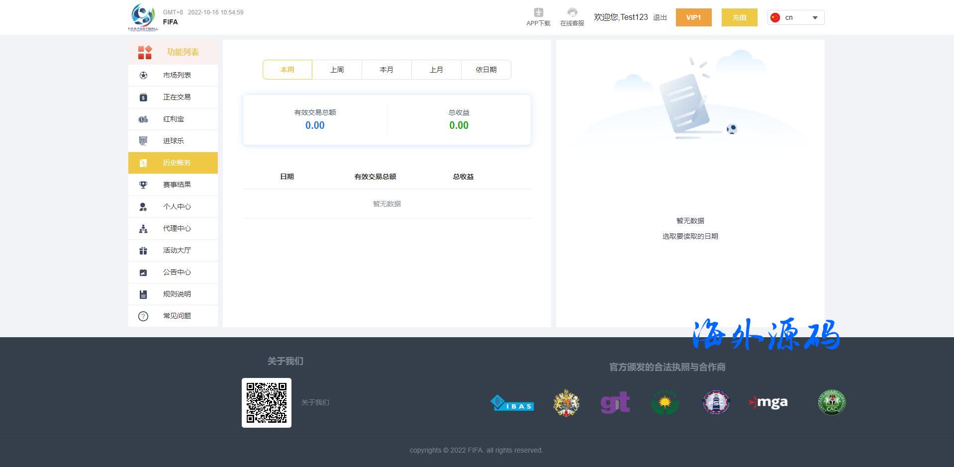
Task: Click the mga partner logo
Action: pos(768,402)
